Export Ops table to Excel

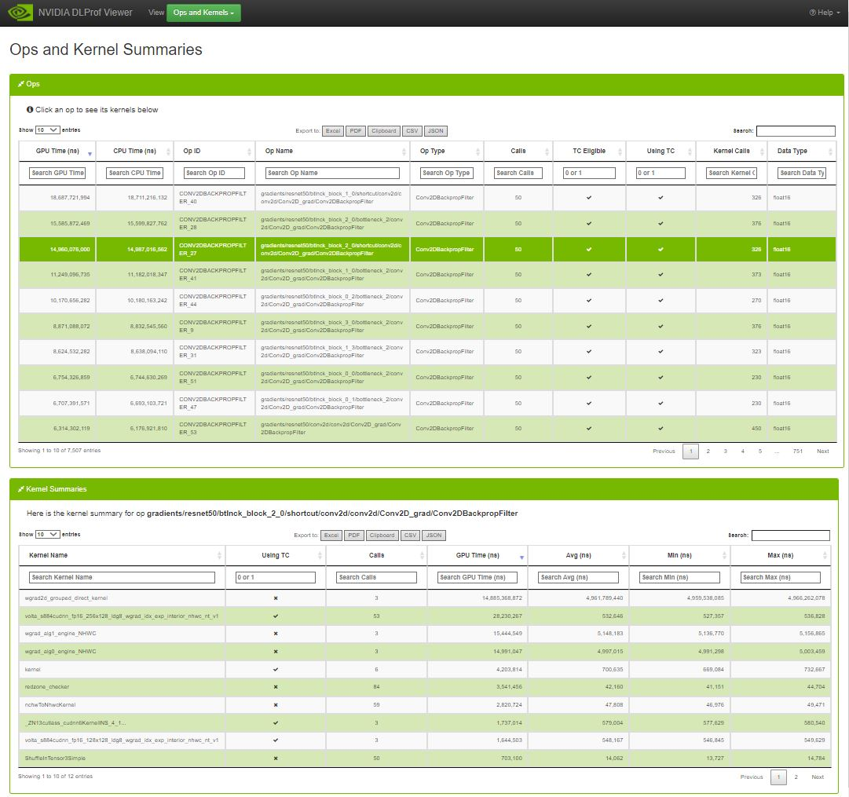click(x=333, y=131)
